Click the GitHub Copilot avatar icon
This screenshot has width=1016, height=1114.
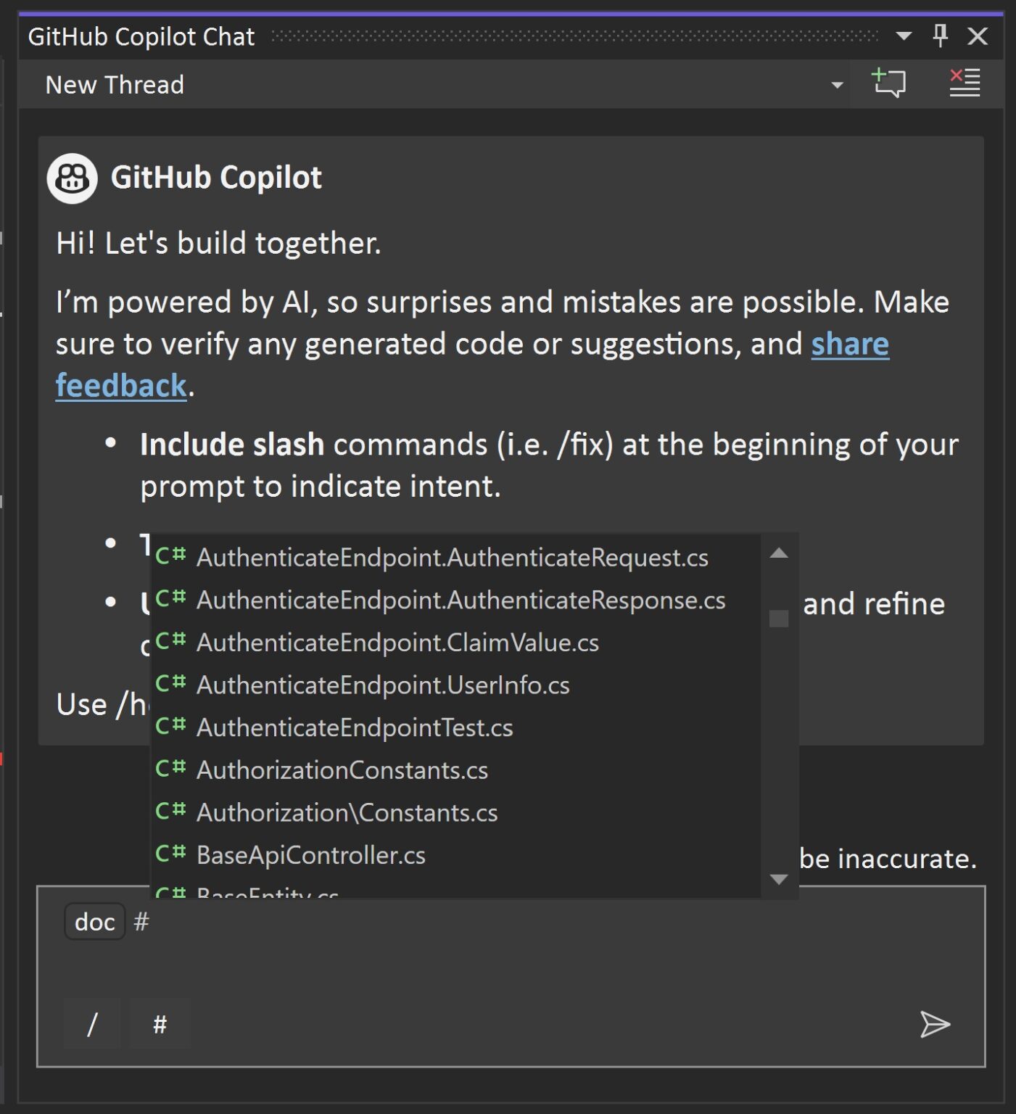71,178
